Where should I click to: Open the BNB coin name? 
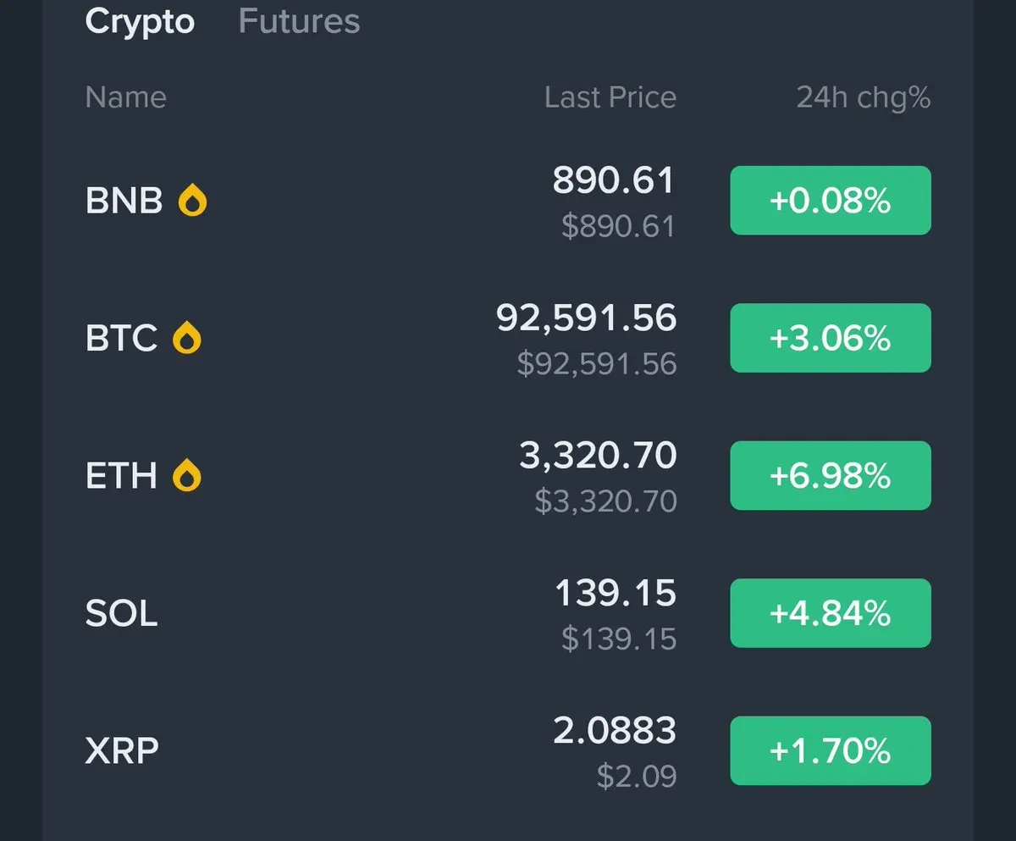[x=124, y=202]
